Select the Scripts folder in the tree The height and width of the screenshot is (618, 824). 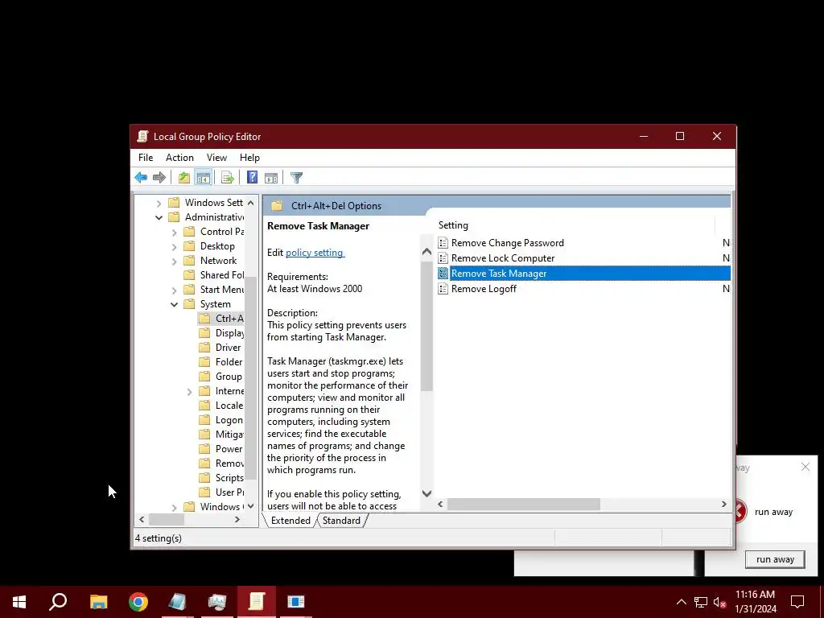(221, 478)
